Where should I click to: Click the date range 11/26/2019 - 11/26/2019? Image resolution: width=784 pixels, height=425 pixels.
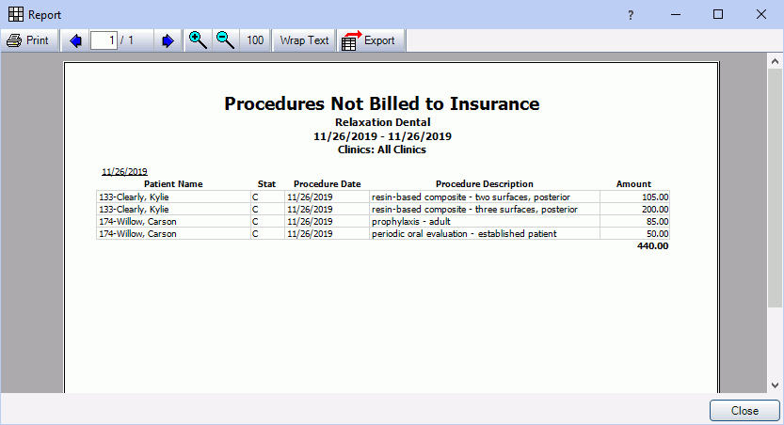coord(382,136)
